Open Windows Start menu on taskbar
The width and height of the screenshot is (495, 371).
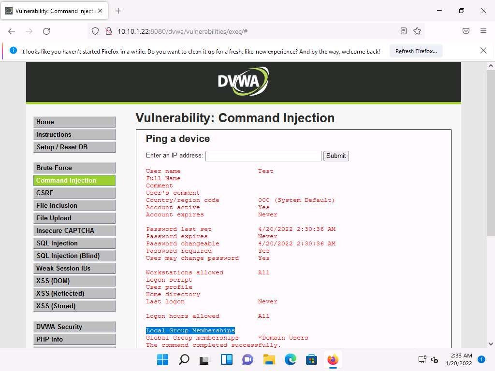coord(163,359)
